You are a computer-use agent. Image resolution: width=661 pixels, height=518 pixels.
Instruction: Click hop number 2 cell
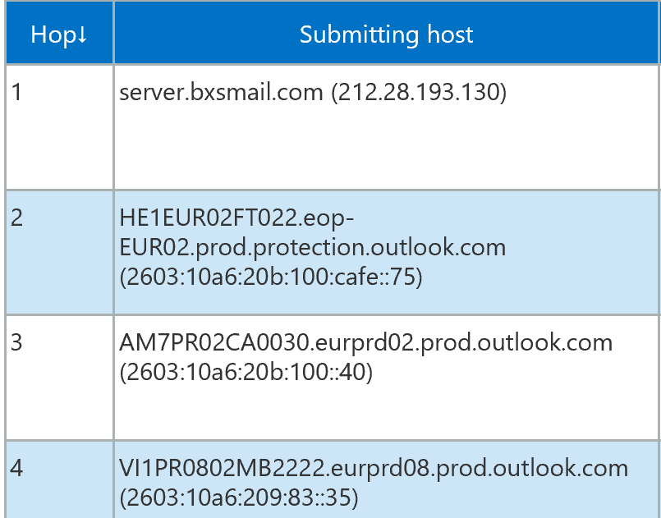[59, 253]
